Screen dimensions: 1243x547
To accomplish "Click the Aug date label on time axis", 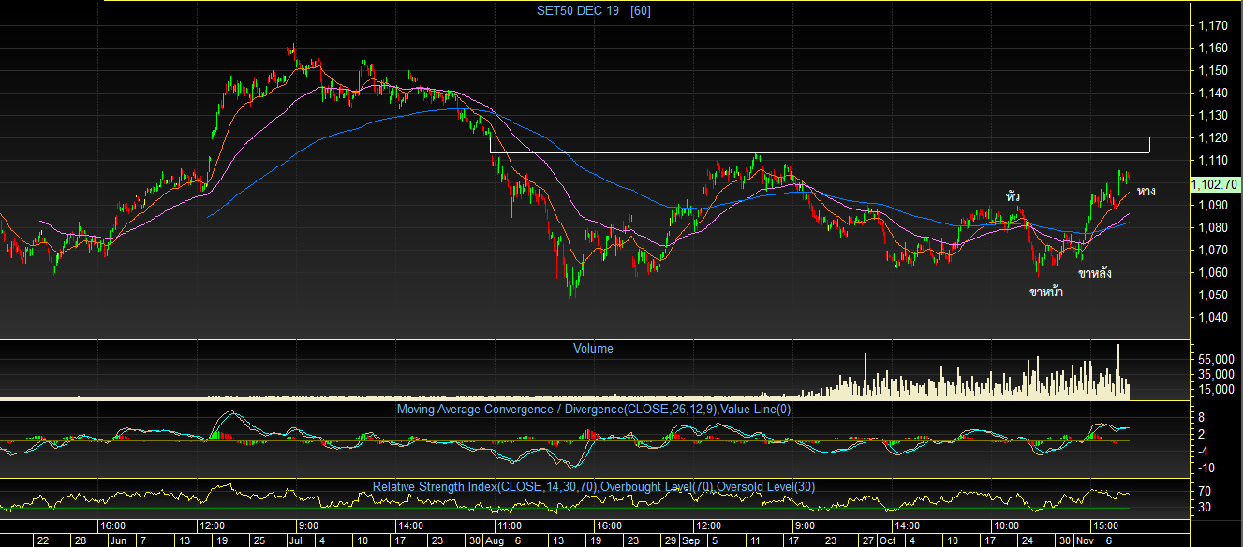I will pyautogui.click(x=496, y=540).
